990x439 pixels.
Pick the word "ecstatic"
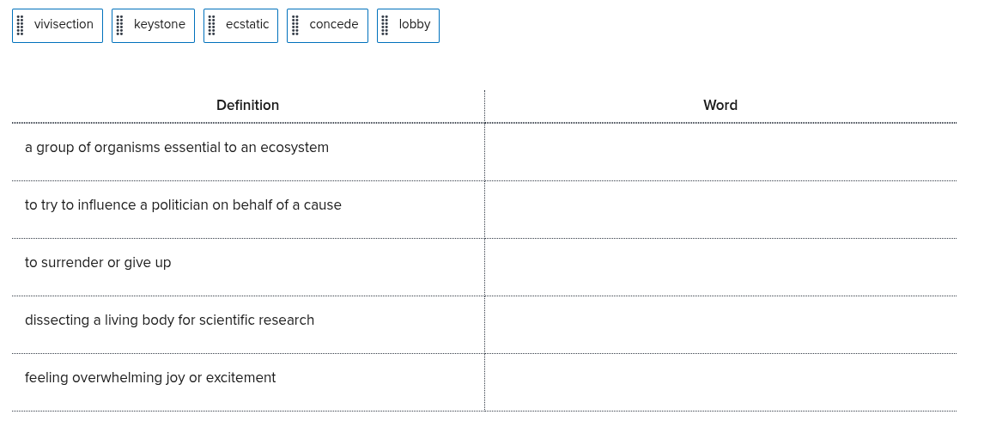click(246, 25)
